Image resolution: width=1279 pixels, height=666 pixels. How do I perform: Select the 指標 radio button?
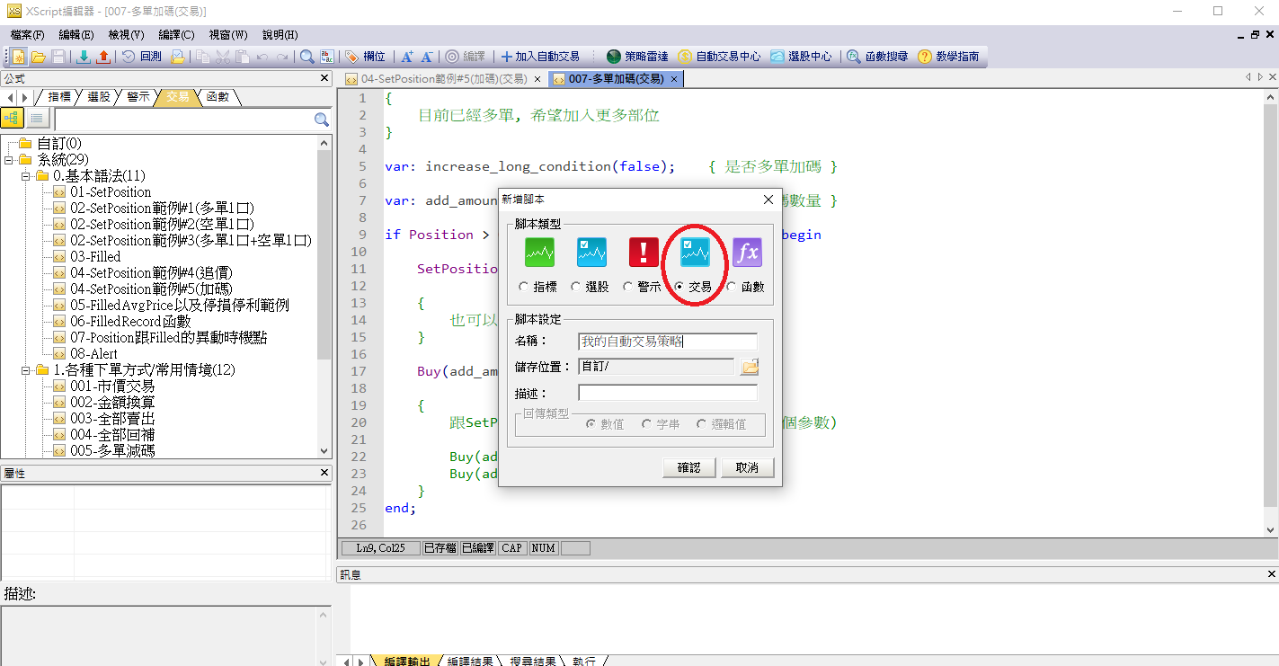[x=524, y=287]
